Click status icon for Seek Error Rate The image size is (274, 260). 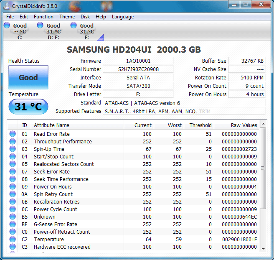(x=13, y=171)
